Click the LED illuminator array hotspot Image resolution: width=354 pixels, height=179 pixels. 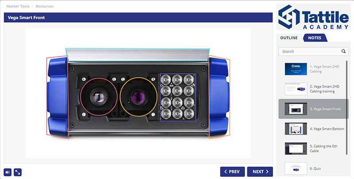pos(178,97)
